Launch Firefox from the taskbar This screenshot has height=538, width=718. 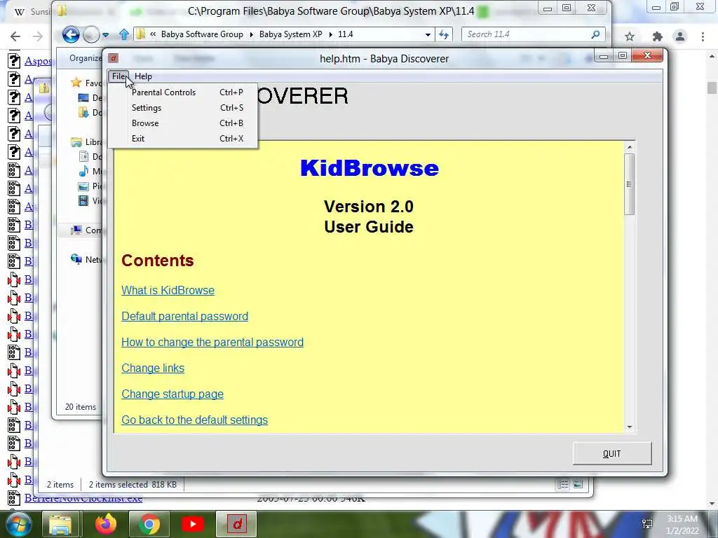[106, 524]
